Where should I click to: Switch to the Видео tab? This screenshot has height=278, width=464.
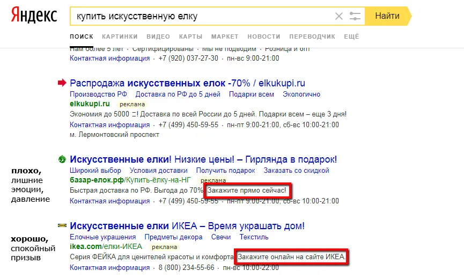[158, 36]
